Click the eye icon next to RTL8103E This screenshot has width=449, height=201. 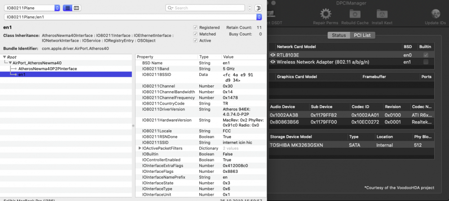point(273,55)
